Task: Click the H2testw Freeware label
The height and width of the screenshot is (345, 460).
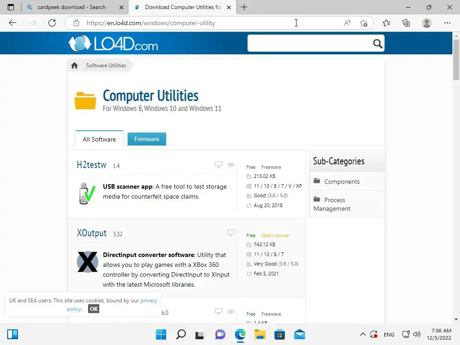Action: (x=271, y=167)
